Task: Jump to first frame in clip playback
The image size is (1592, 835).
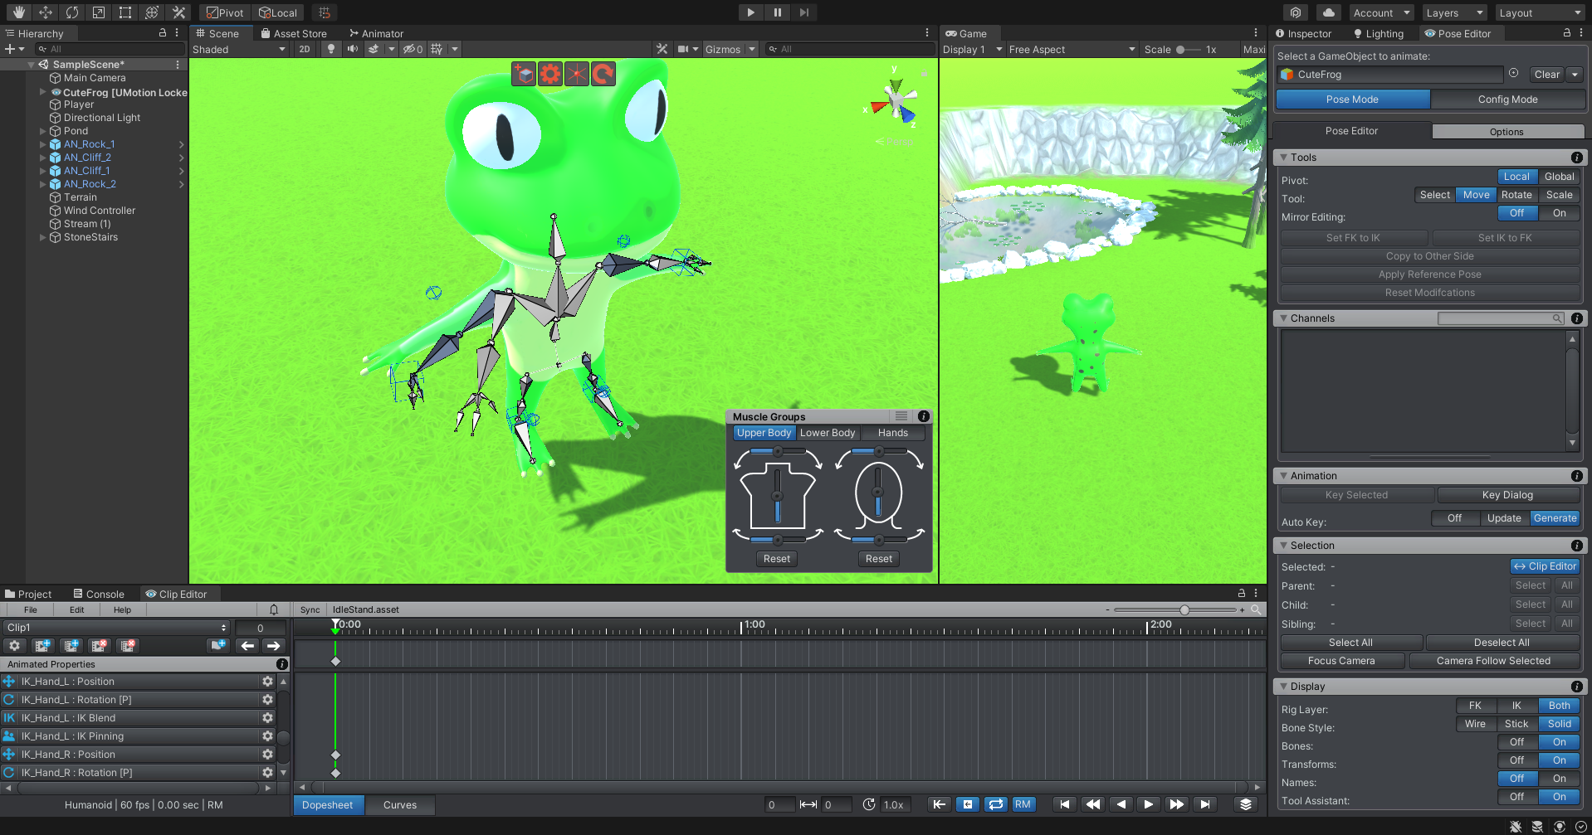Action: 1065,804
